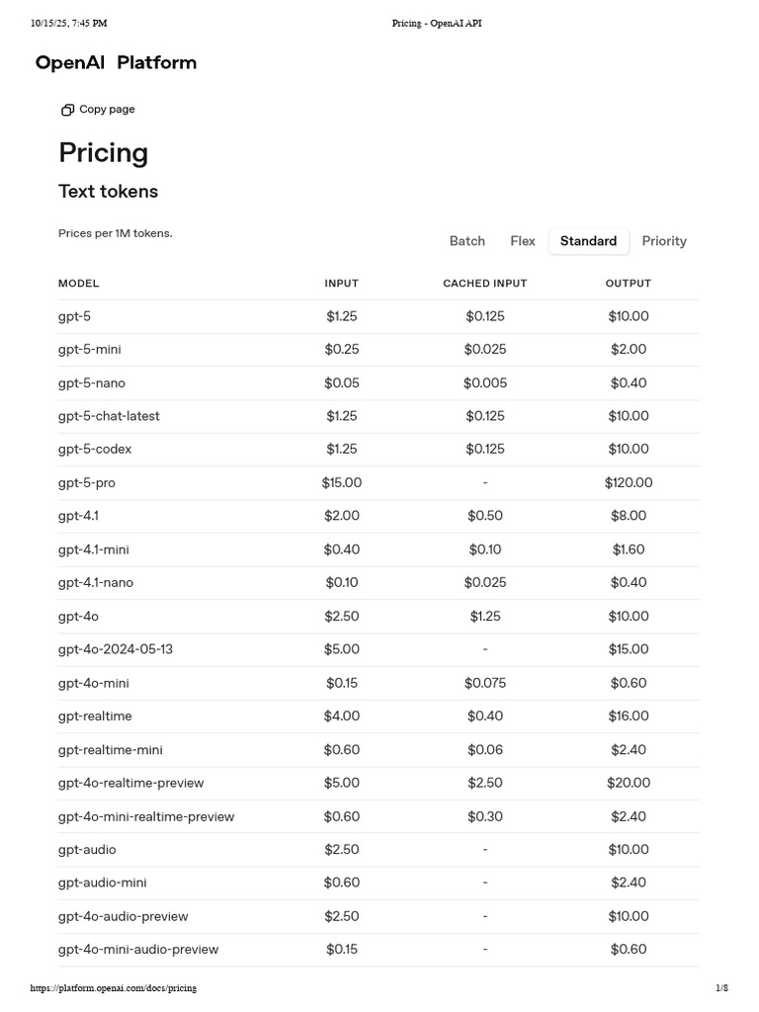Screen dimensions: 759x1012
Task: Click the Copy page icon
Action: point(67,110)
